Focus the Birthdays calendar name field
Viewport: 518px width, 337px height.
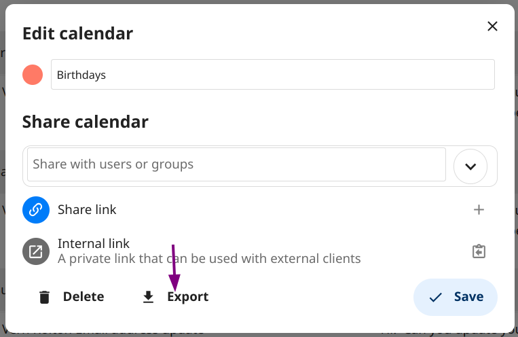(x=273, y=75)
